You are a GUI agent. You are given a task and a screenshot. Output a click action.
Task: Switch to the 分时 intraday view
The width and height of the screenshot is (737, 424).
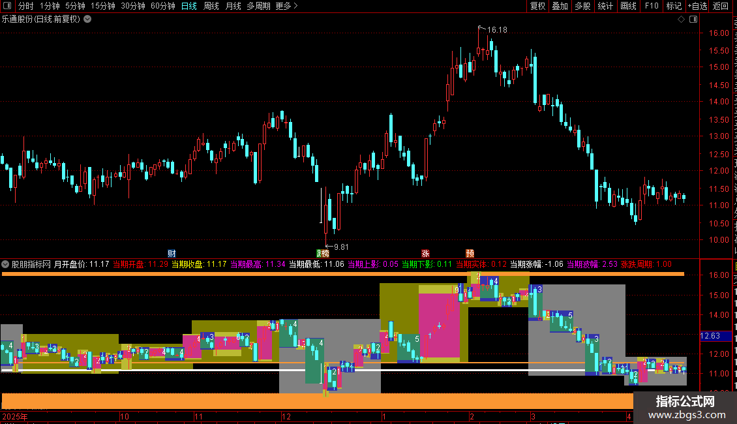(26, 6)
